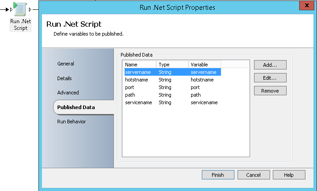
Task: Remove the selected published variable
Action: (x=270, y=91)
